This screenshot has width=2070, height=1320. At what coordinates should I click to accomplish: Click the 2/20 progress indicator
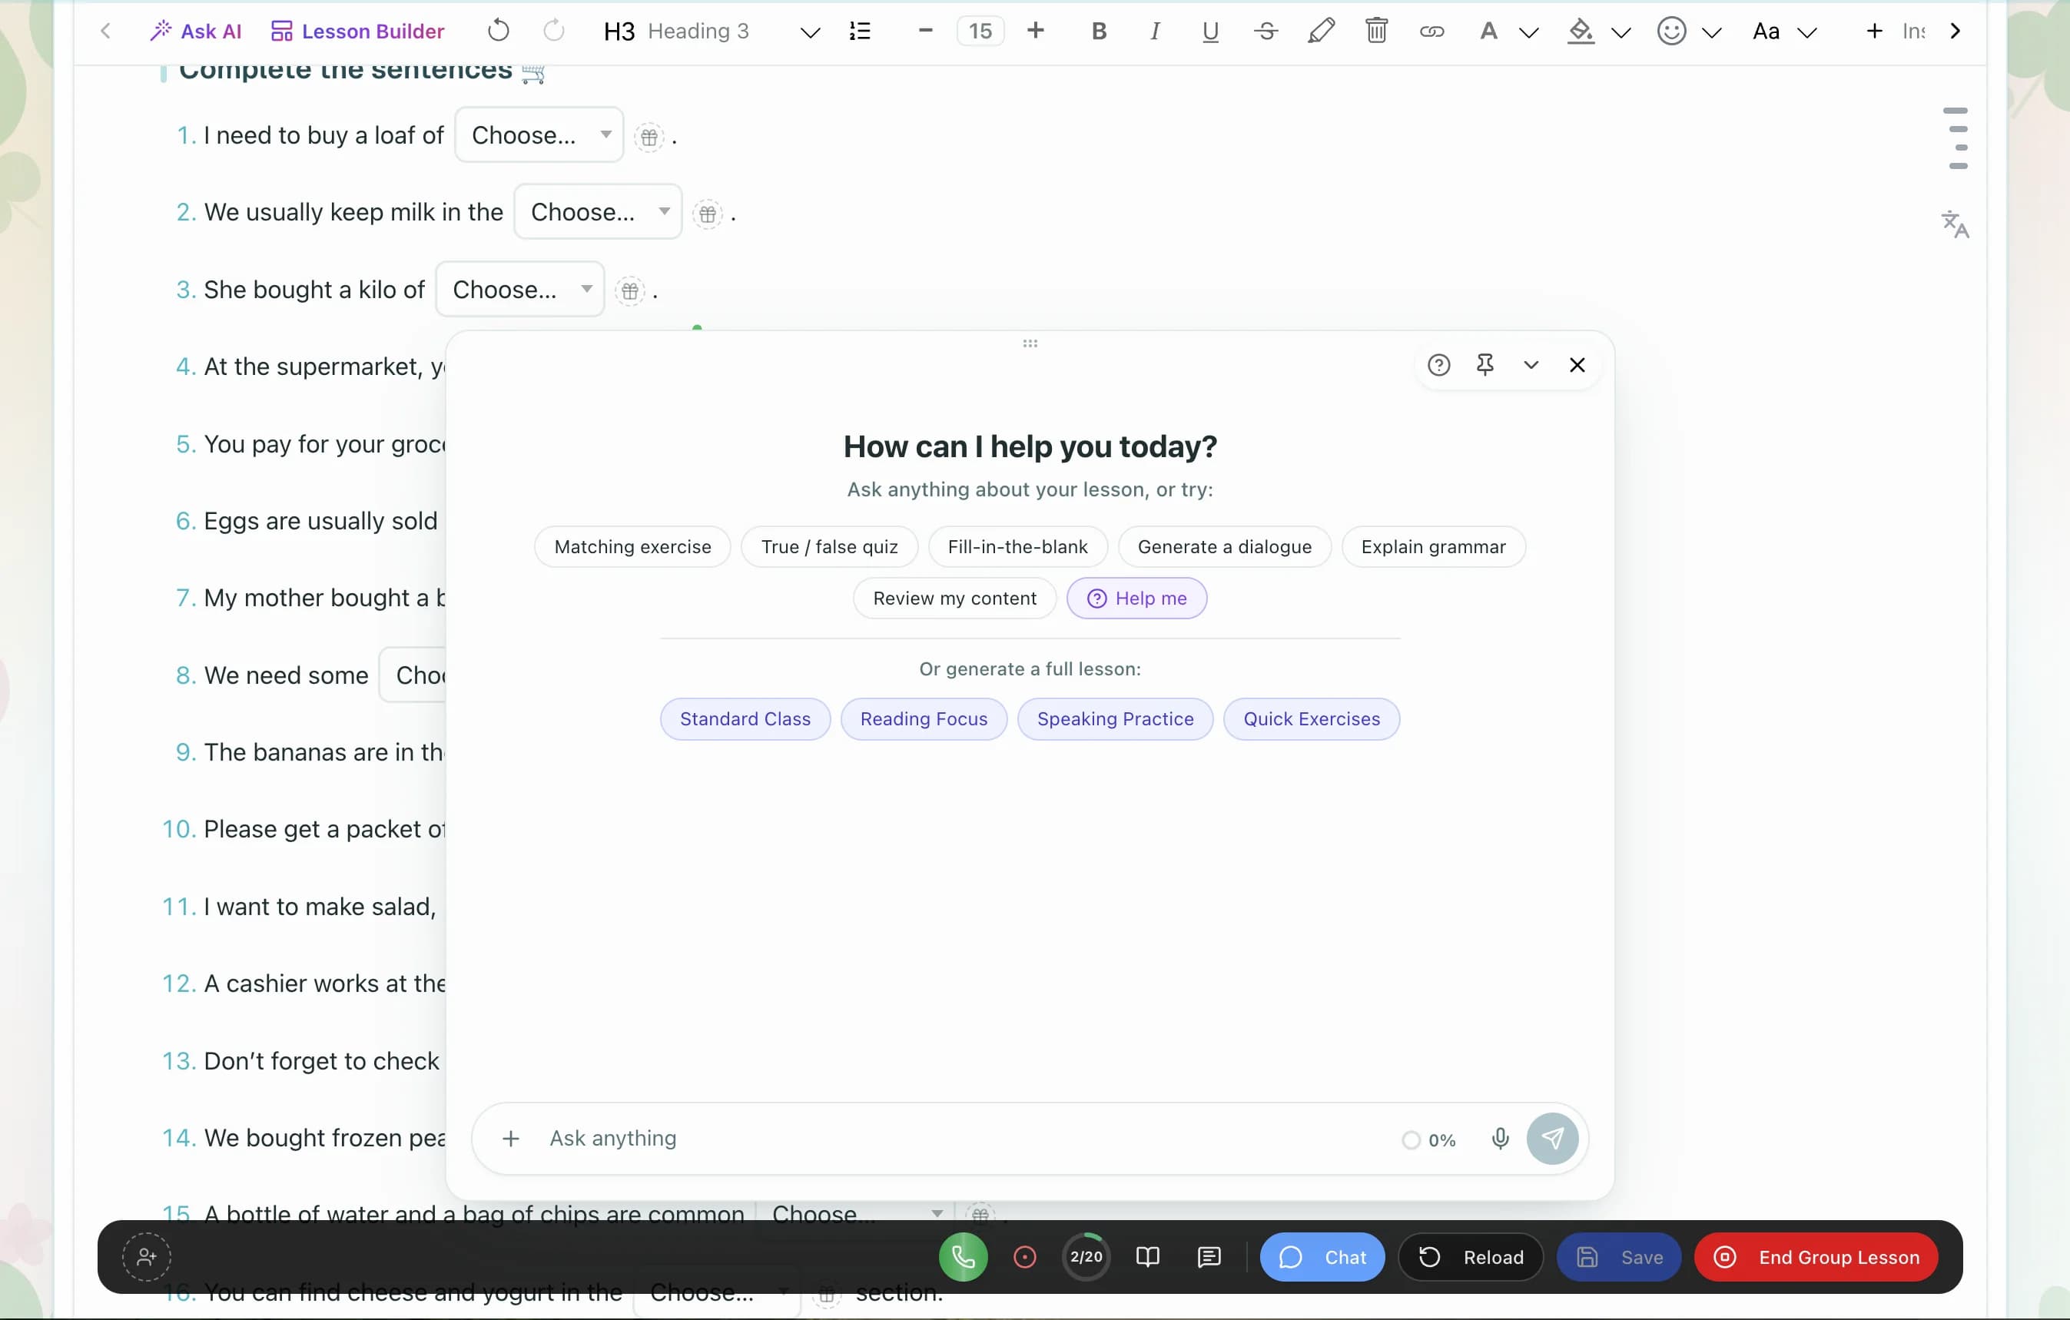click(1086, 1257)
